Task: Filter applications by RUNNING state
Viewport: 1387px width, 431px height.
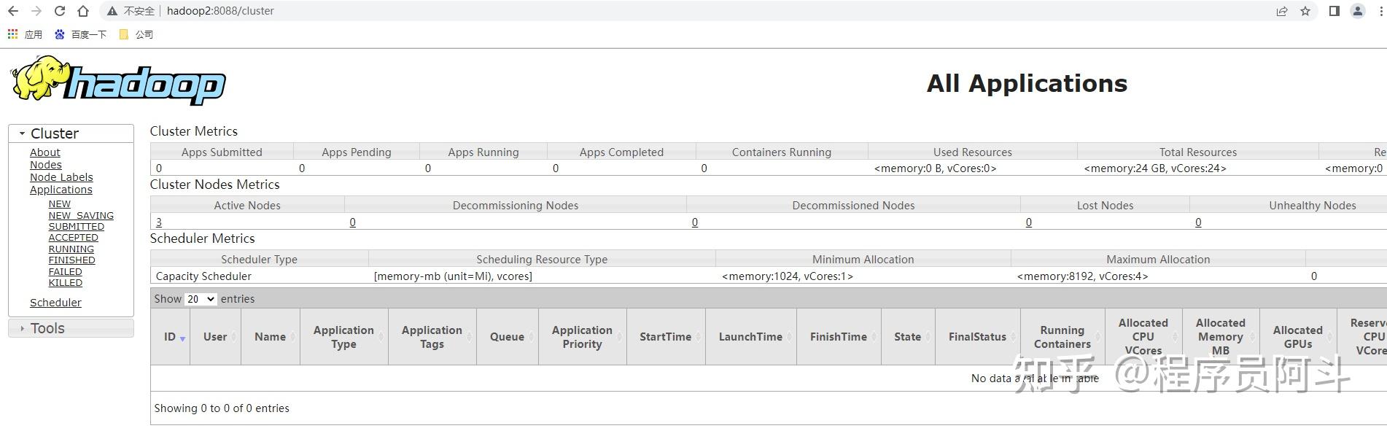Action: [x=71, y=249]
